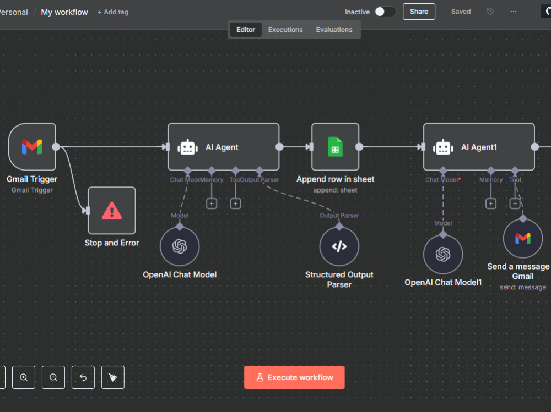Open the more options ellipsis menu
Image resolution: width=551 pixels, height=412 pixels.
click(x=514, y=12)
